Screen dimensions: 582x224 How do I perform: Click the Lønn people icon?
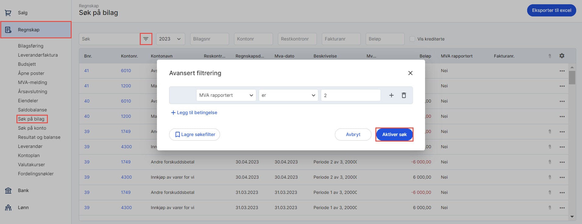point(8,208)
